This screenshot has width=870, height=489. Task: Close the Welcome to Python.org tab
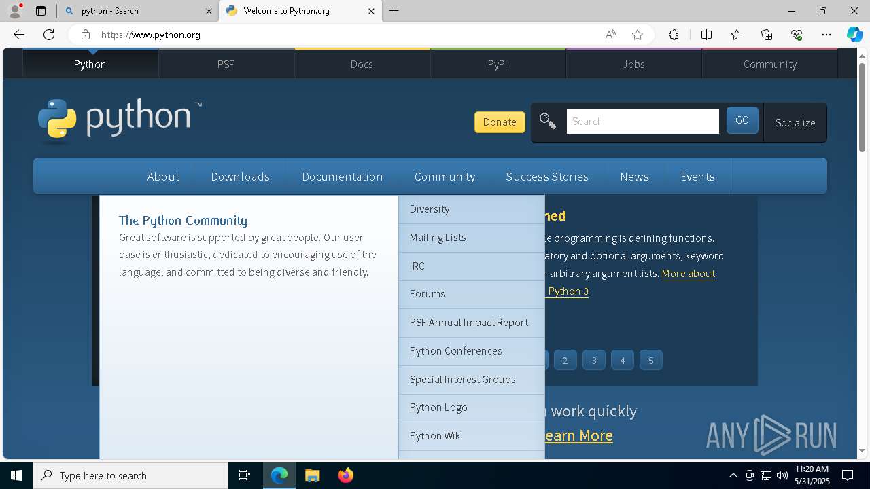(371, 11)
